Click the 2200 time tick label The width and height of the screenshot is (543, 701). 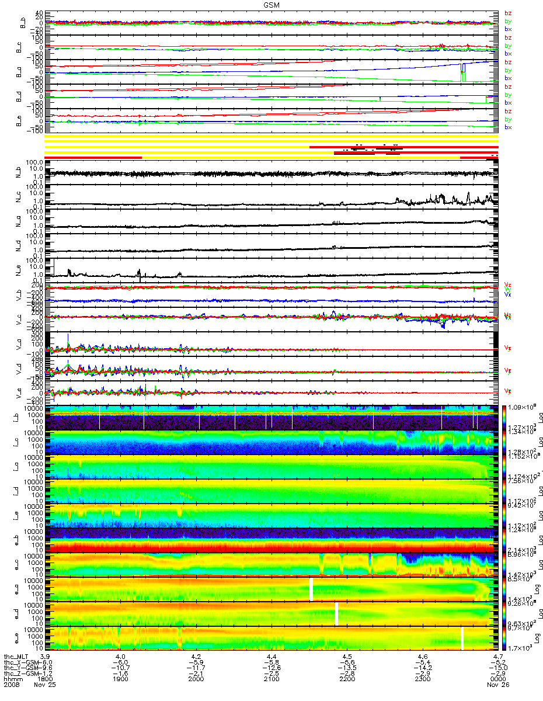coord(347,679)
